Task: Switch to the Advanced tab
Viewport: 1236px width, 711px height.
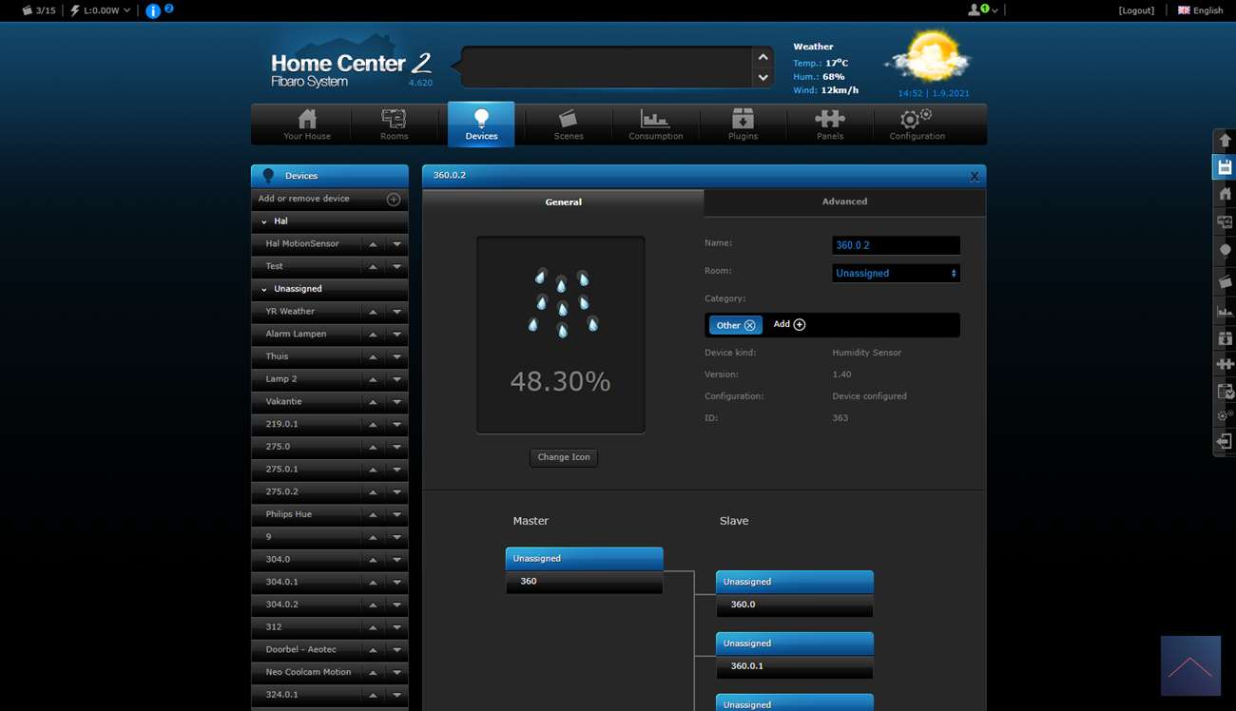Action: coord(844,202)
